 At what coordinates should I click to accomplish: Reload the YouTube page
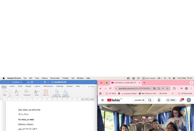[110, 88]
